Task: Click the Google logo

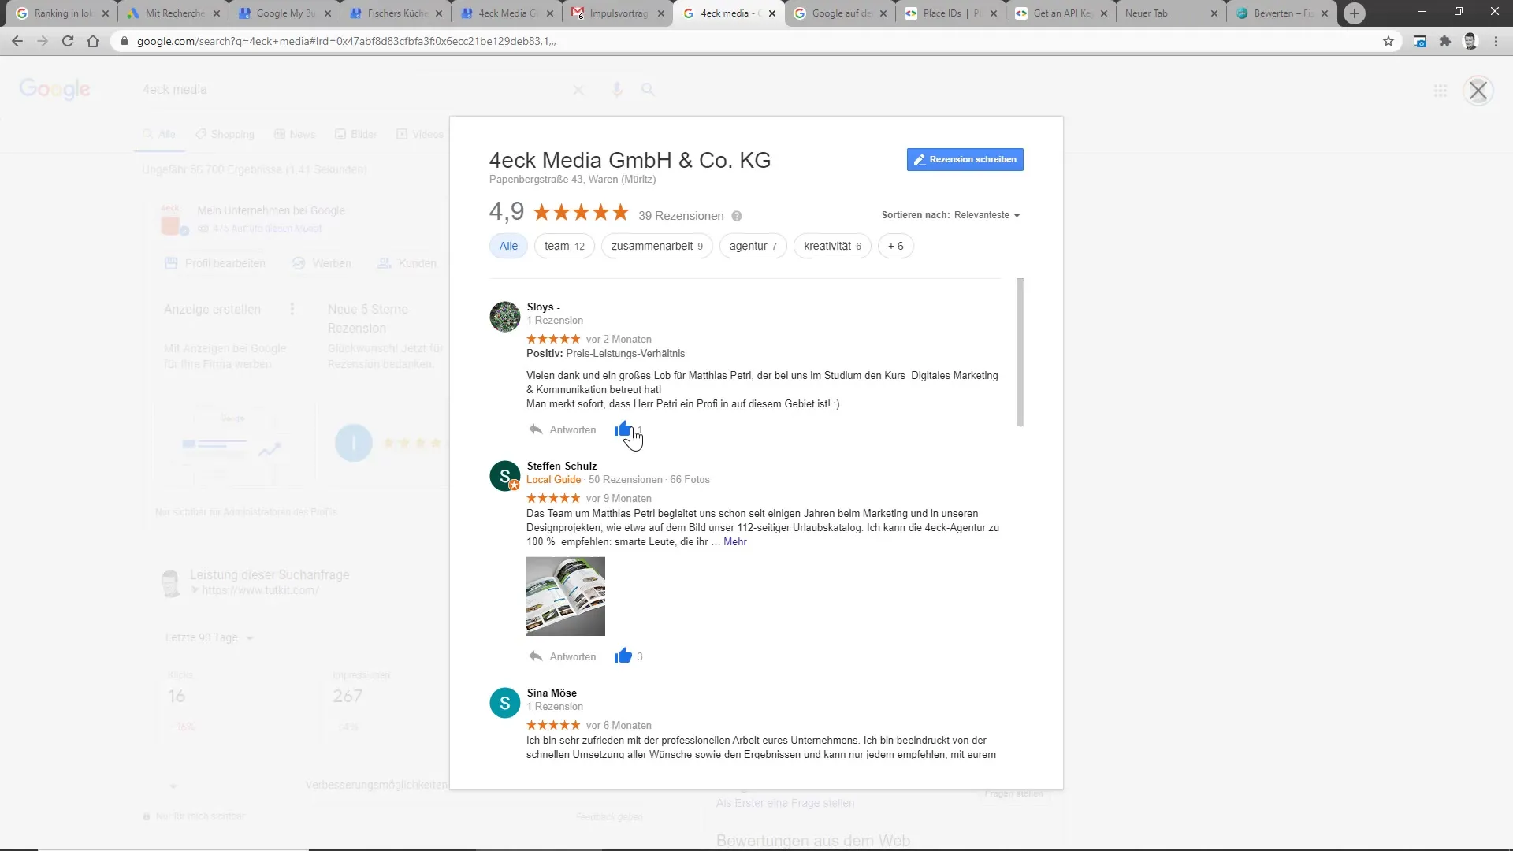Action: (x=55, y=89)
